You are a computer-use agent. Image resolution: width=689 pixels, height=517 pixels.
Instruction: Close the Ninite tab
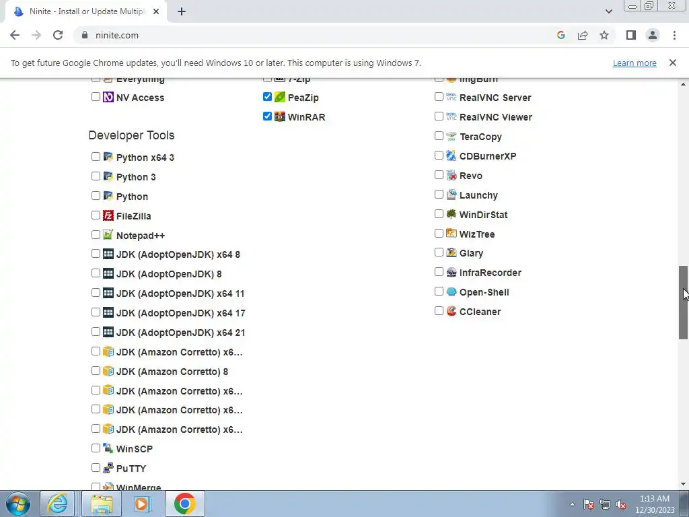156,11
